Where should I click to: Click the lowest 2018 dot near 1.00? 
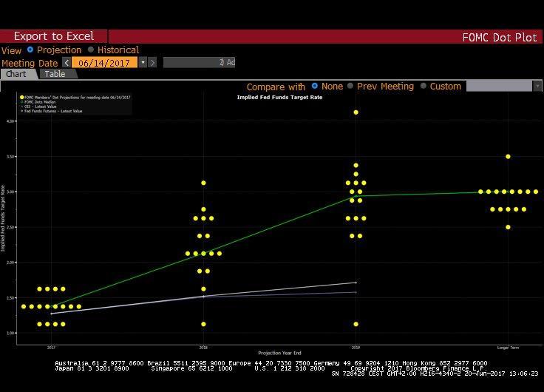[203, 324]
